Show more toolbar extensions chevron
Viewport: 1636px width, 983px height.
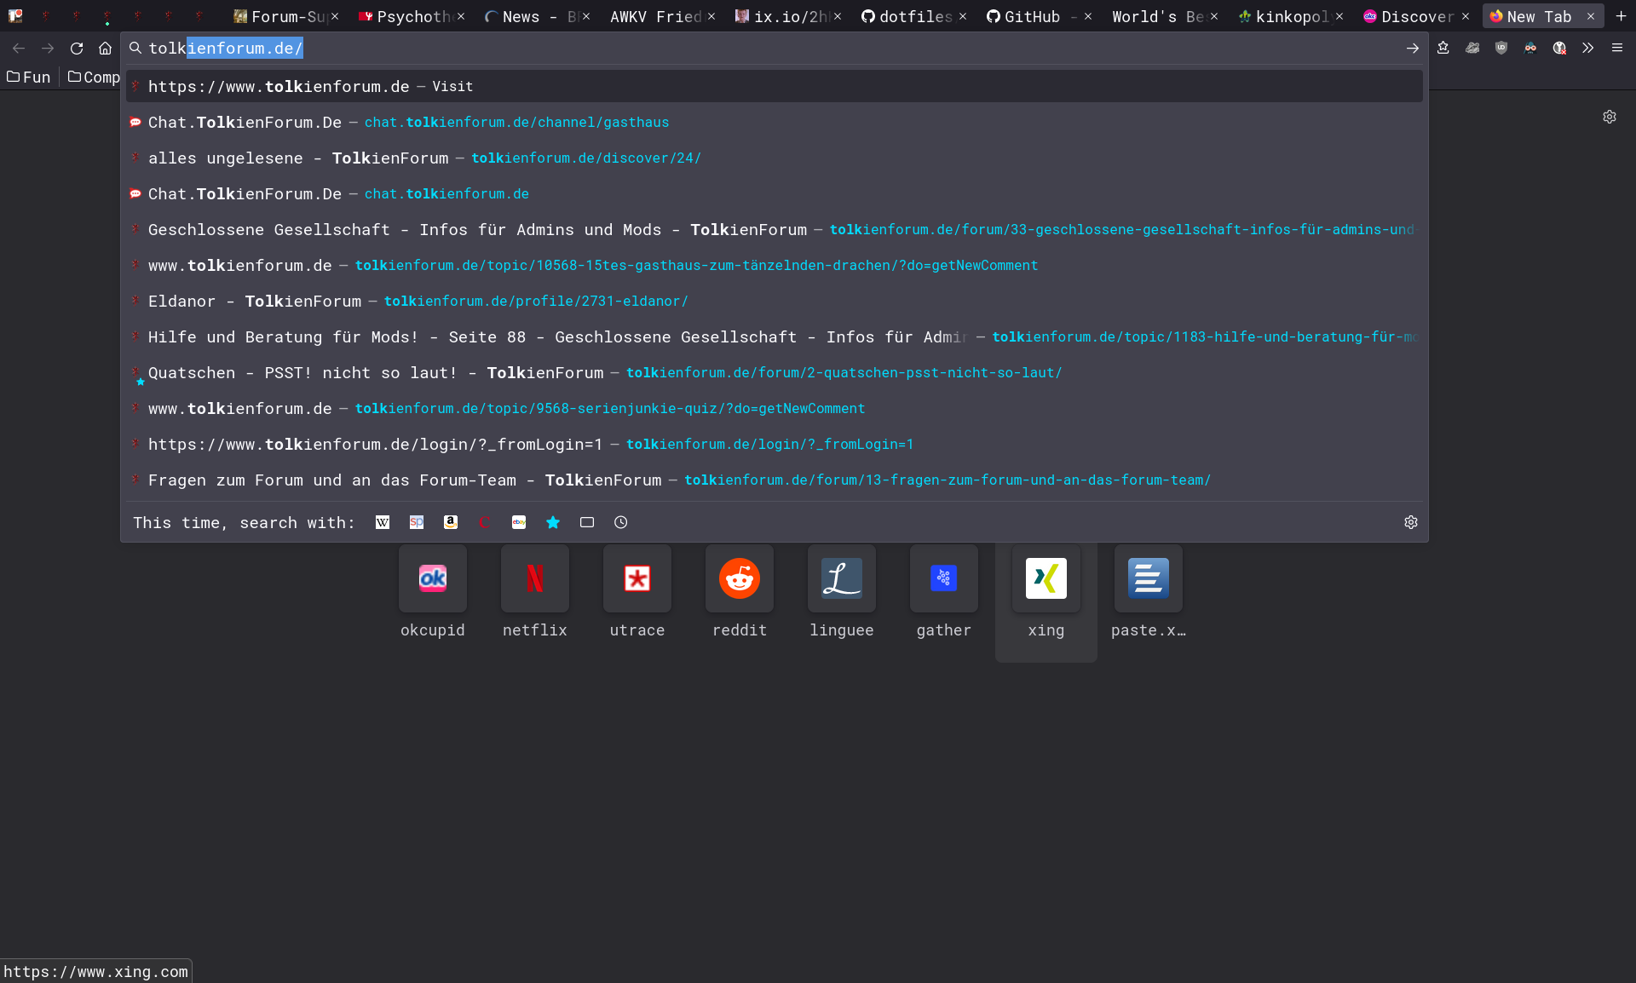[1588, 48]
